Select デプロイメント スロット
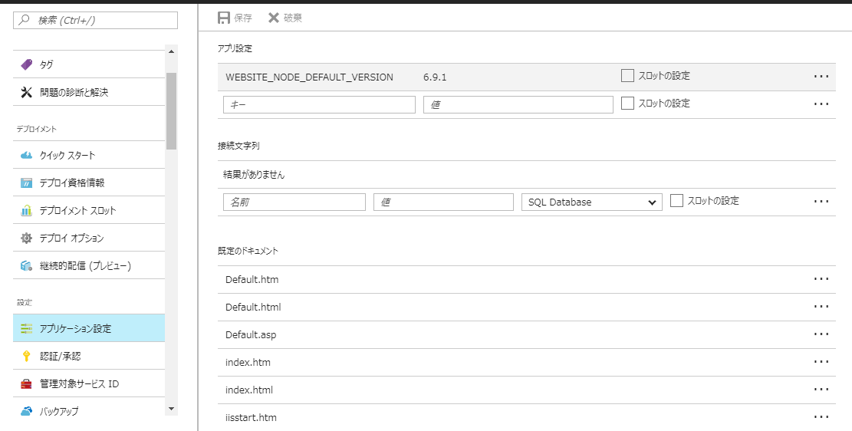This screenshot has width=852, height=431. click(89, 210)
